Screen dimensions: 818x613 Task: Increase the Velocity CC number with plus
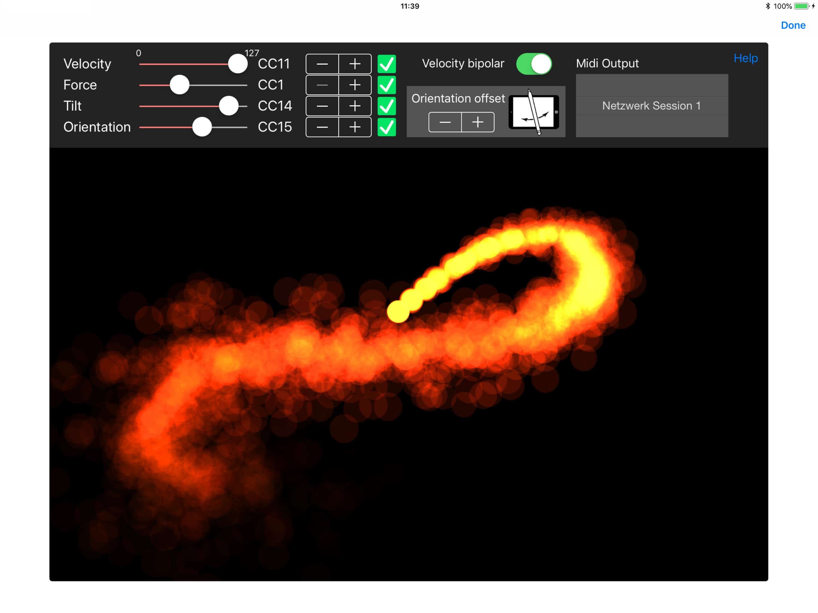click(355, 64)
